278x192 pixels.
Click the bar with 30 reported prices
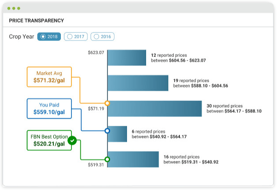[155, 108]
